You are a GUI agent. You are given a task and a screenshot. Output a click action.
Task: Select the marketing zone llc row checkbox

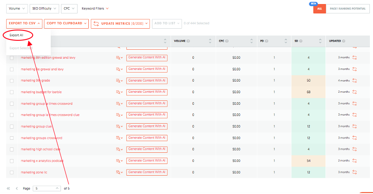12,172
